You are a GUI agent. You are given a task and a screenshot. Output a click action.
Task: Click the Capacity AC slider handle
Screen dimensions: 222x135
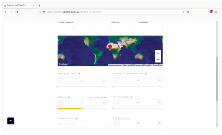57,86
